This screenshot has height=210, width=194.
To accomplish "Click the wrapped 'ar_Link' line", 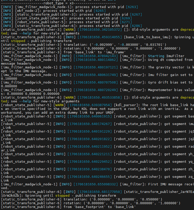I will (8, 150).
